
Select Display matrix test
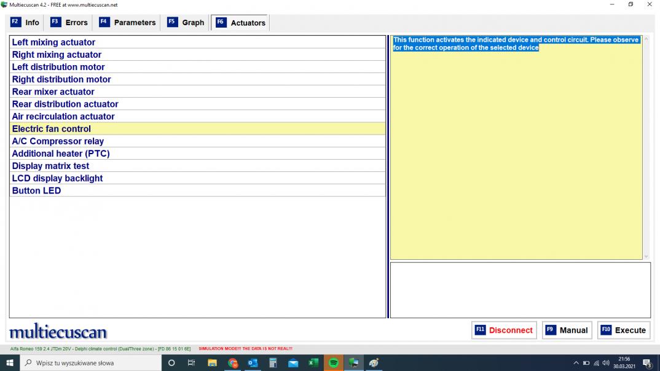(x=197, y=166)
